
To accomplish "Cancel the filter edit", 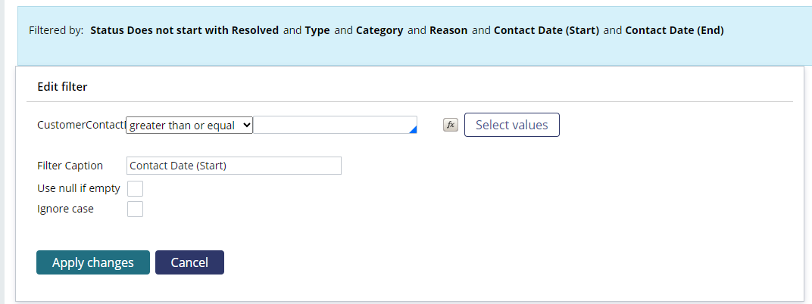I will (189, 262).
